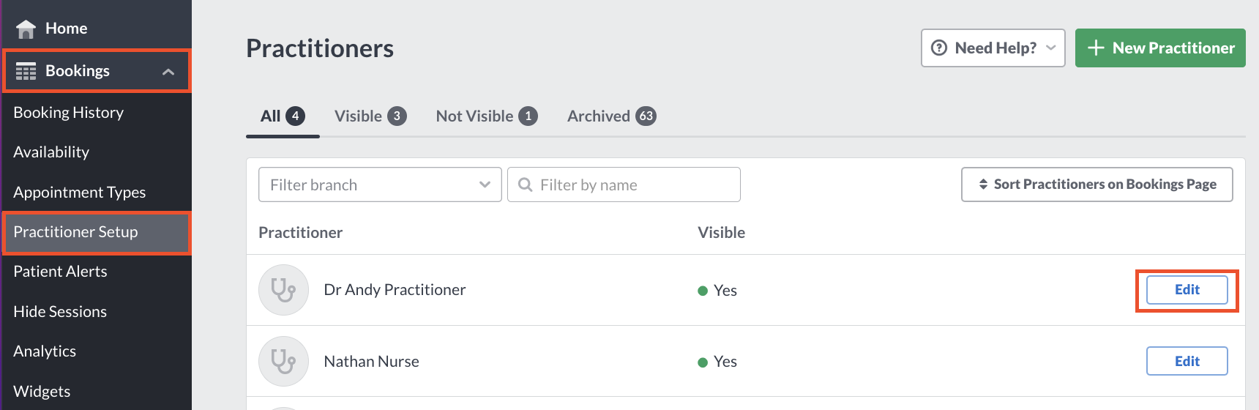Click Nathan Nurse's Yes status

(x=717, y=362)
